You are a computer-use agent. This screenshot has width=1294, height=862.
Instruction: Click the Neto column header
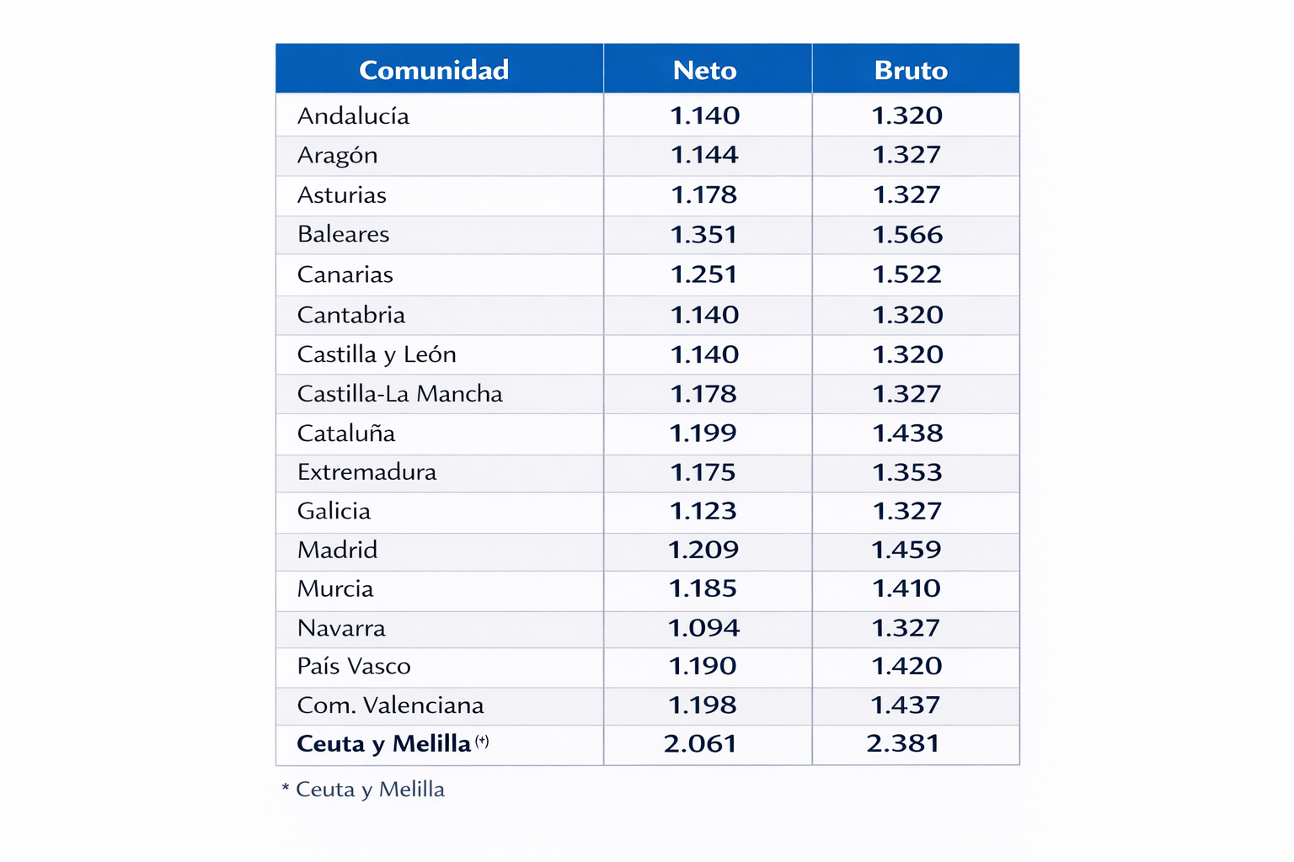705,70
